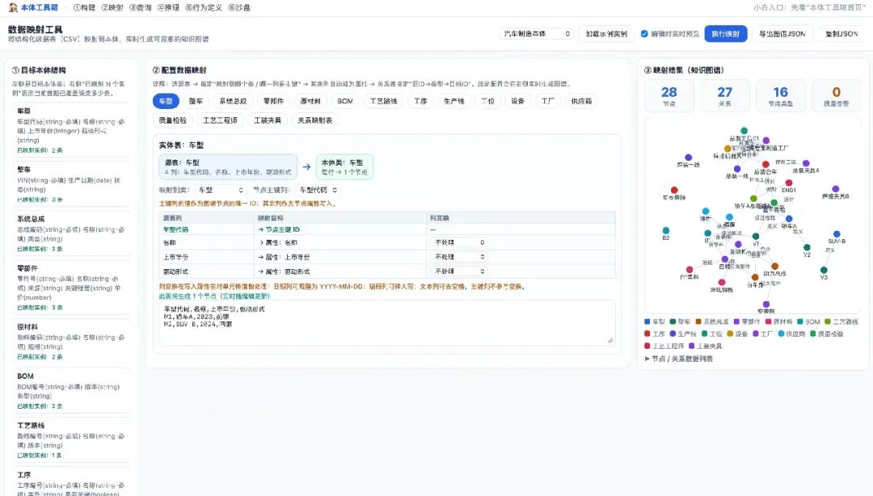
Task: Click the 零部件 card in the ontology structure list
Action: (x=70, y=288)
